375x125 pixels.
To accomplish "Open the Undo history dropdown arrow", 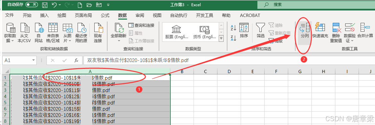I will pos(60,5).
